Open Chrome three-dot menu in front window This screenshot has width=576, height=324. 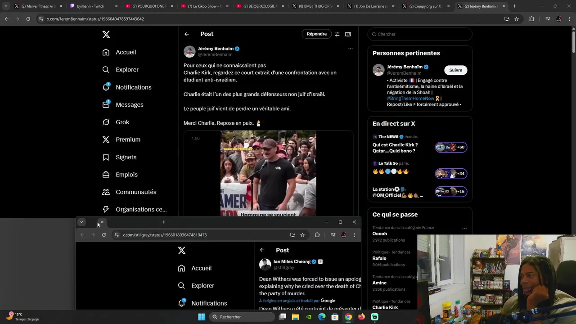[x=355, y=235]
